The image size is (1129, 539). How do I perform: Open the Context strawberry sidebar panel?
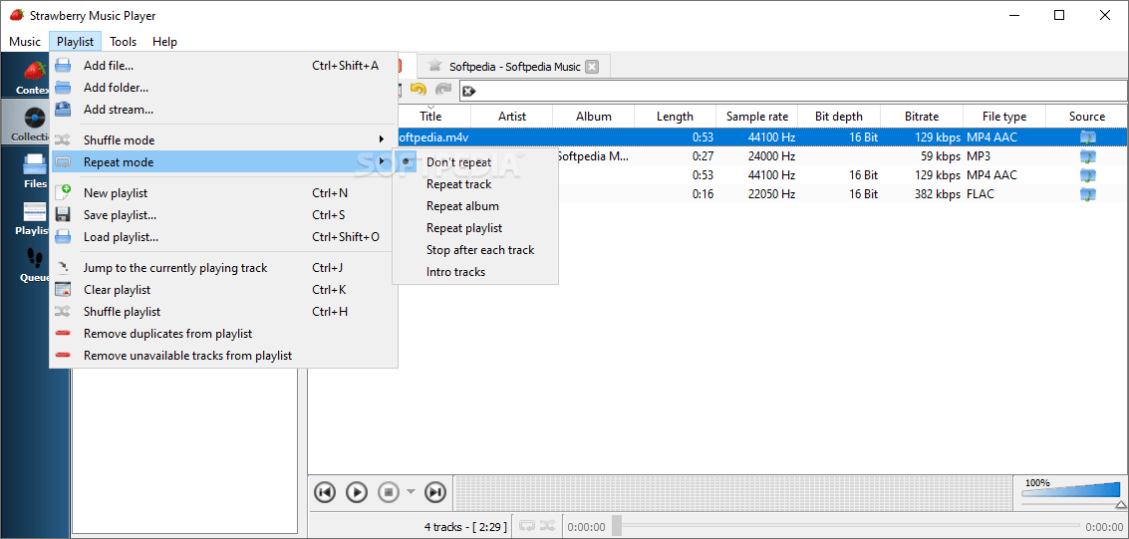pyautogui.click(x=33, y=77)
